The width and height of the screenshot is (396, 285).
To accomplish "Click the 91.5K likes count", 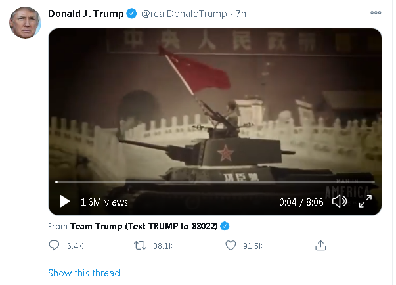I will [x=253, y=246].
